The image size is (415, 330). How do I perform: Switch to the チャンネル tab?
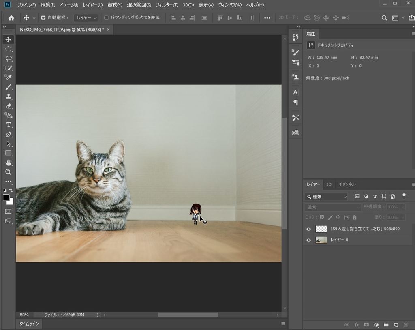click(347, 184)
